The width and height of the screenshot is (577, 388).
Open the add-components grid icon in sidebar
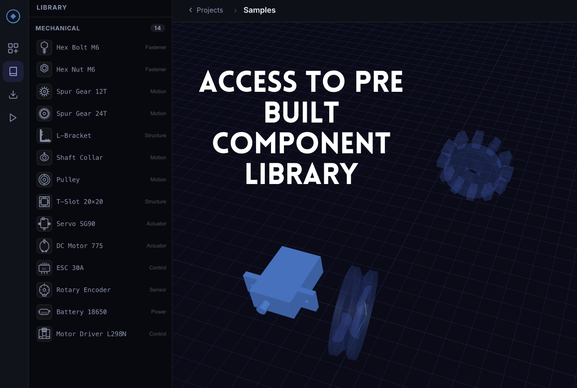tap(13, 48)
